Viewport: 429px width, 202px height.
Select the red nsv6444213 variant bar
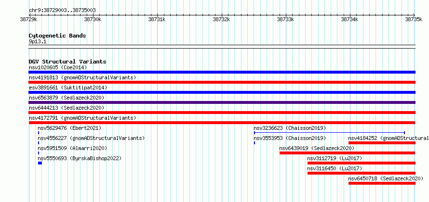pos(222,113)
